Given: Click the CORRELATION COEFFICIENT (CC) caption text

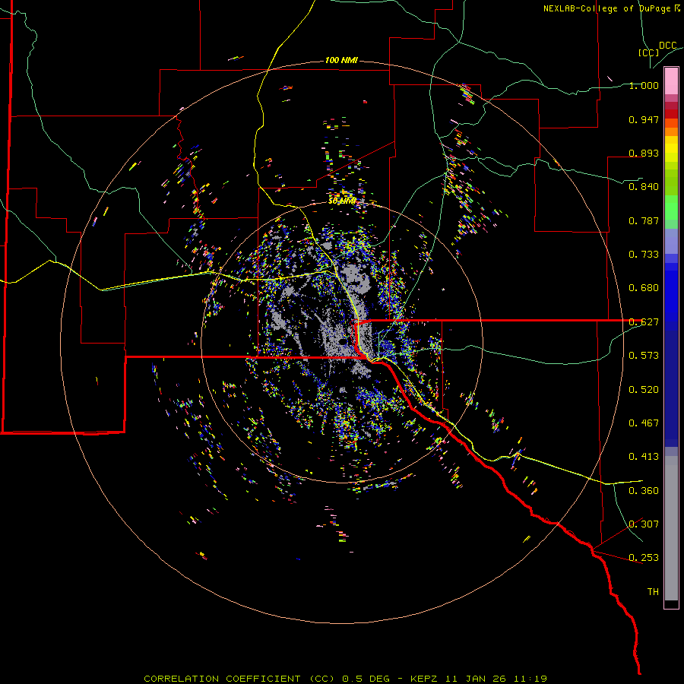Looking at the screenshot, I should click(x=239, y=679).
